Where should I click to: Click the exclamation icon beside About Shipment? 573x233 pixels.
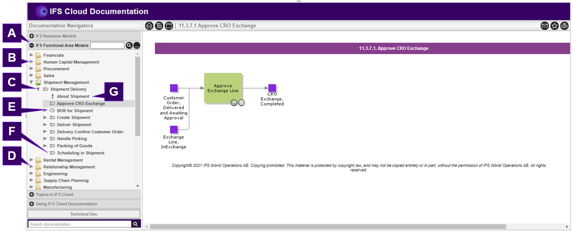[53, 96]
